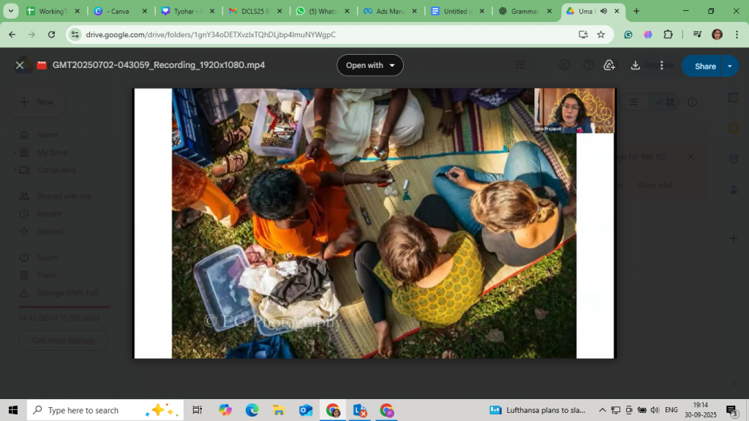Bookmark this page with the star icon
The image size is (749, 421).
(x=601, y=34)
